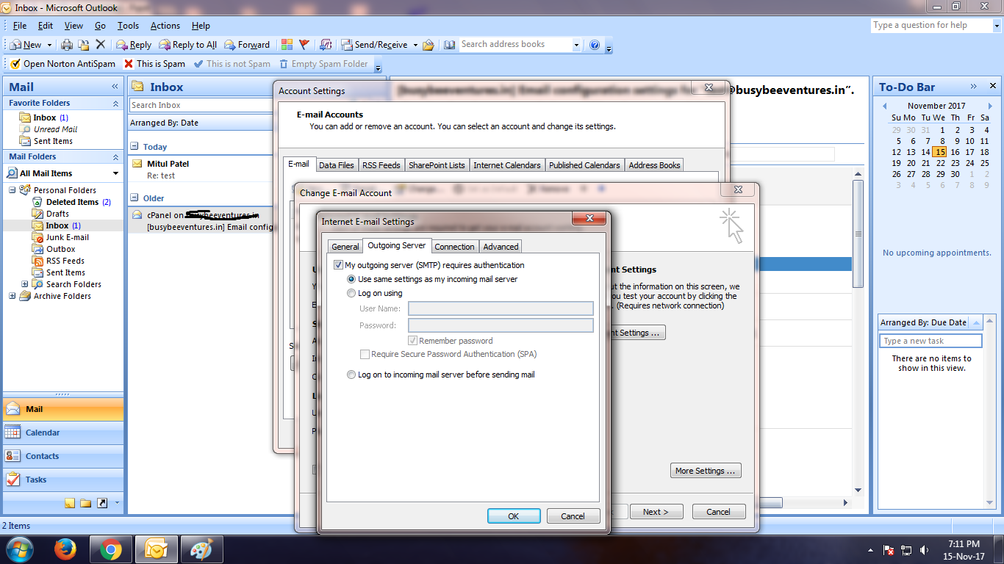Click Forward in the Outlook toolbar
The image size is (1004, 564).
pyautogui.click(x=247, y=45)
